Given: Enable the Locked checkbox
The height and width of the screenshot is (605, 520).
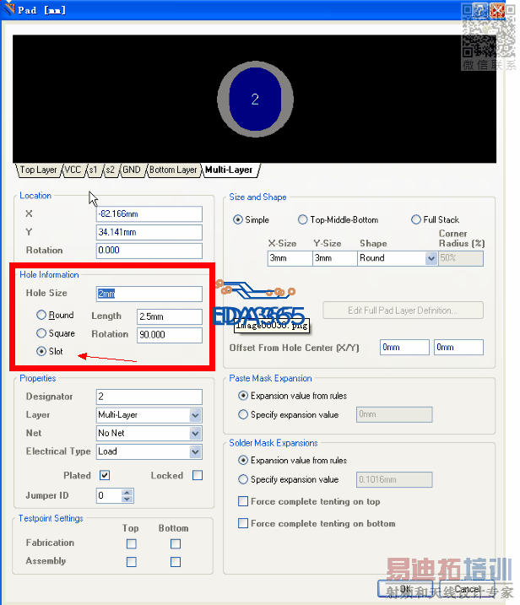Looking at the screenshot, I should point(198,475).
